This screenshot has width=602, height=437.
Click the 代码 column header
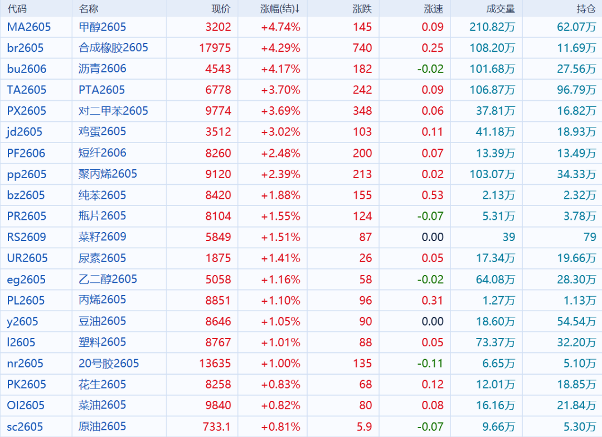coord(17,8)
